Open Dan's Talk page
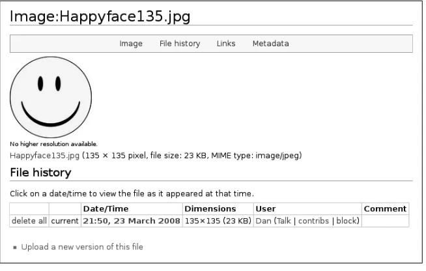The height and width of the screenshot is (271, 426). 283,221
